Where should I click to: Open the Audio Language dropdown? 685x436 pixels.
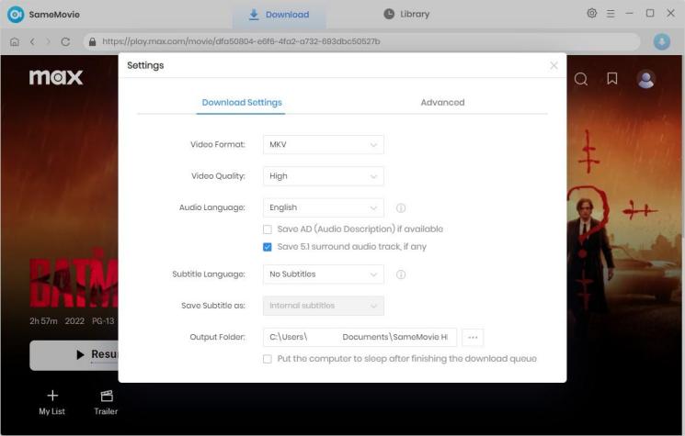coord(324,207)
